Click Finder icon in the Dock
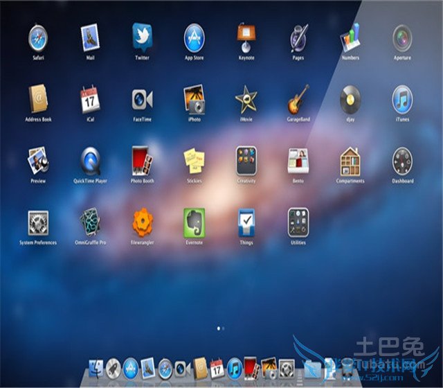This screenshot has width=443, height=388. coord(96,367)
